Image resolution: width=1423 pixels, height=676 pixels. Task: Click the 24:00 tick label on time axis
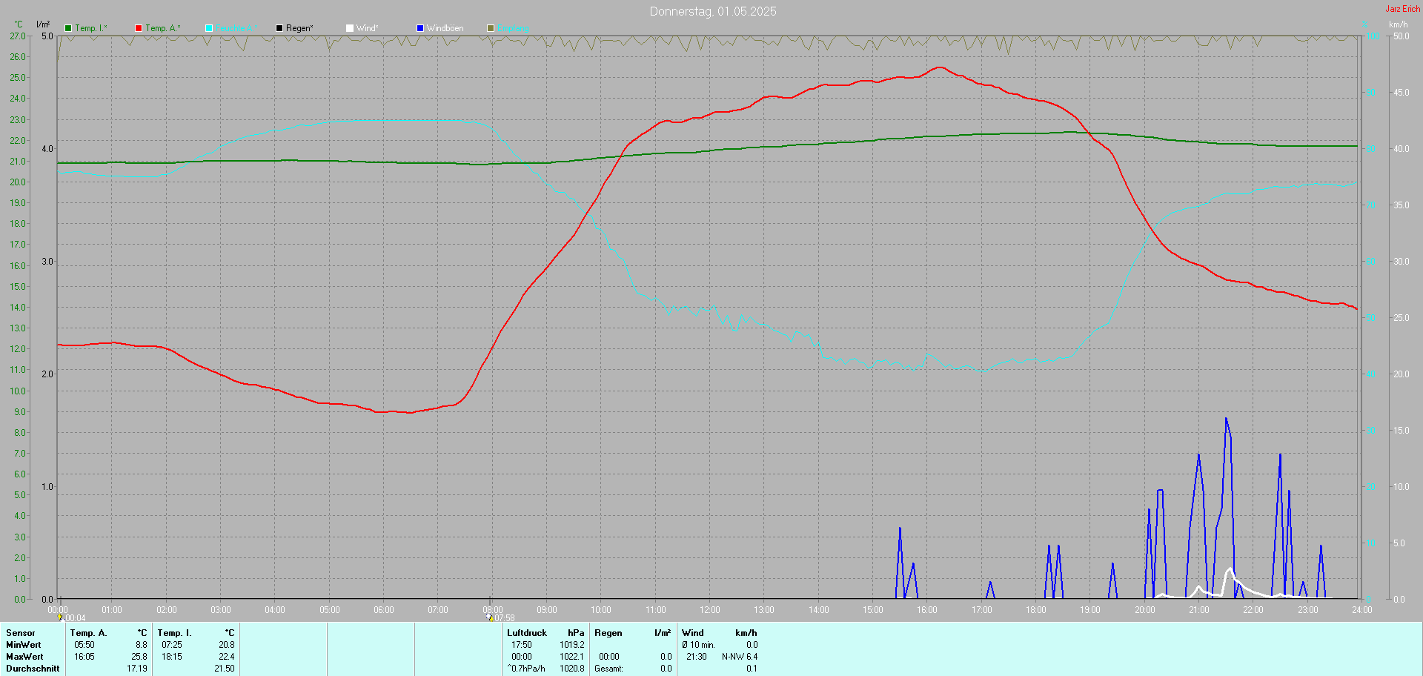(x=1362, y=610)
